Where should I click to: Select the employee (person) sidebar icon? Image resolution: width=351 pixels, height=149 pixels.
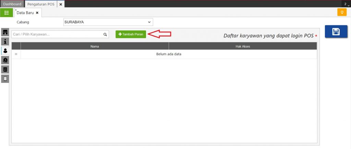(x=5, y=51)
